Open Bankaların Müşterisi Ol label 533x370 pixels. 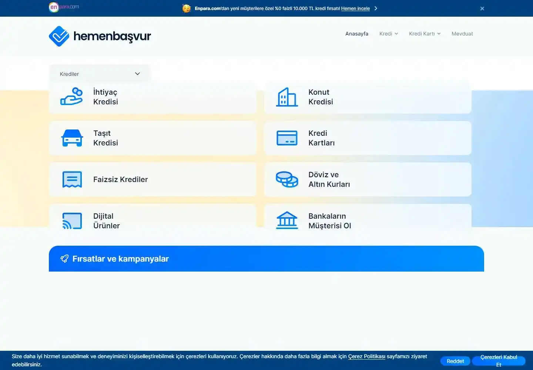click(x=329, y=221)
